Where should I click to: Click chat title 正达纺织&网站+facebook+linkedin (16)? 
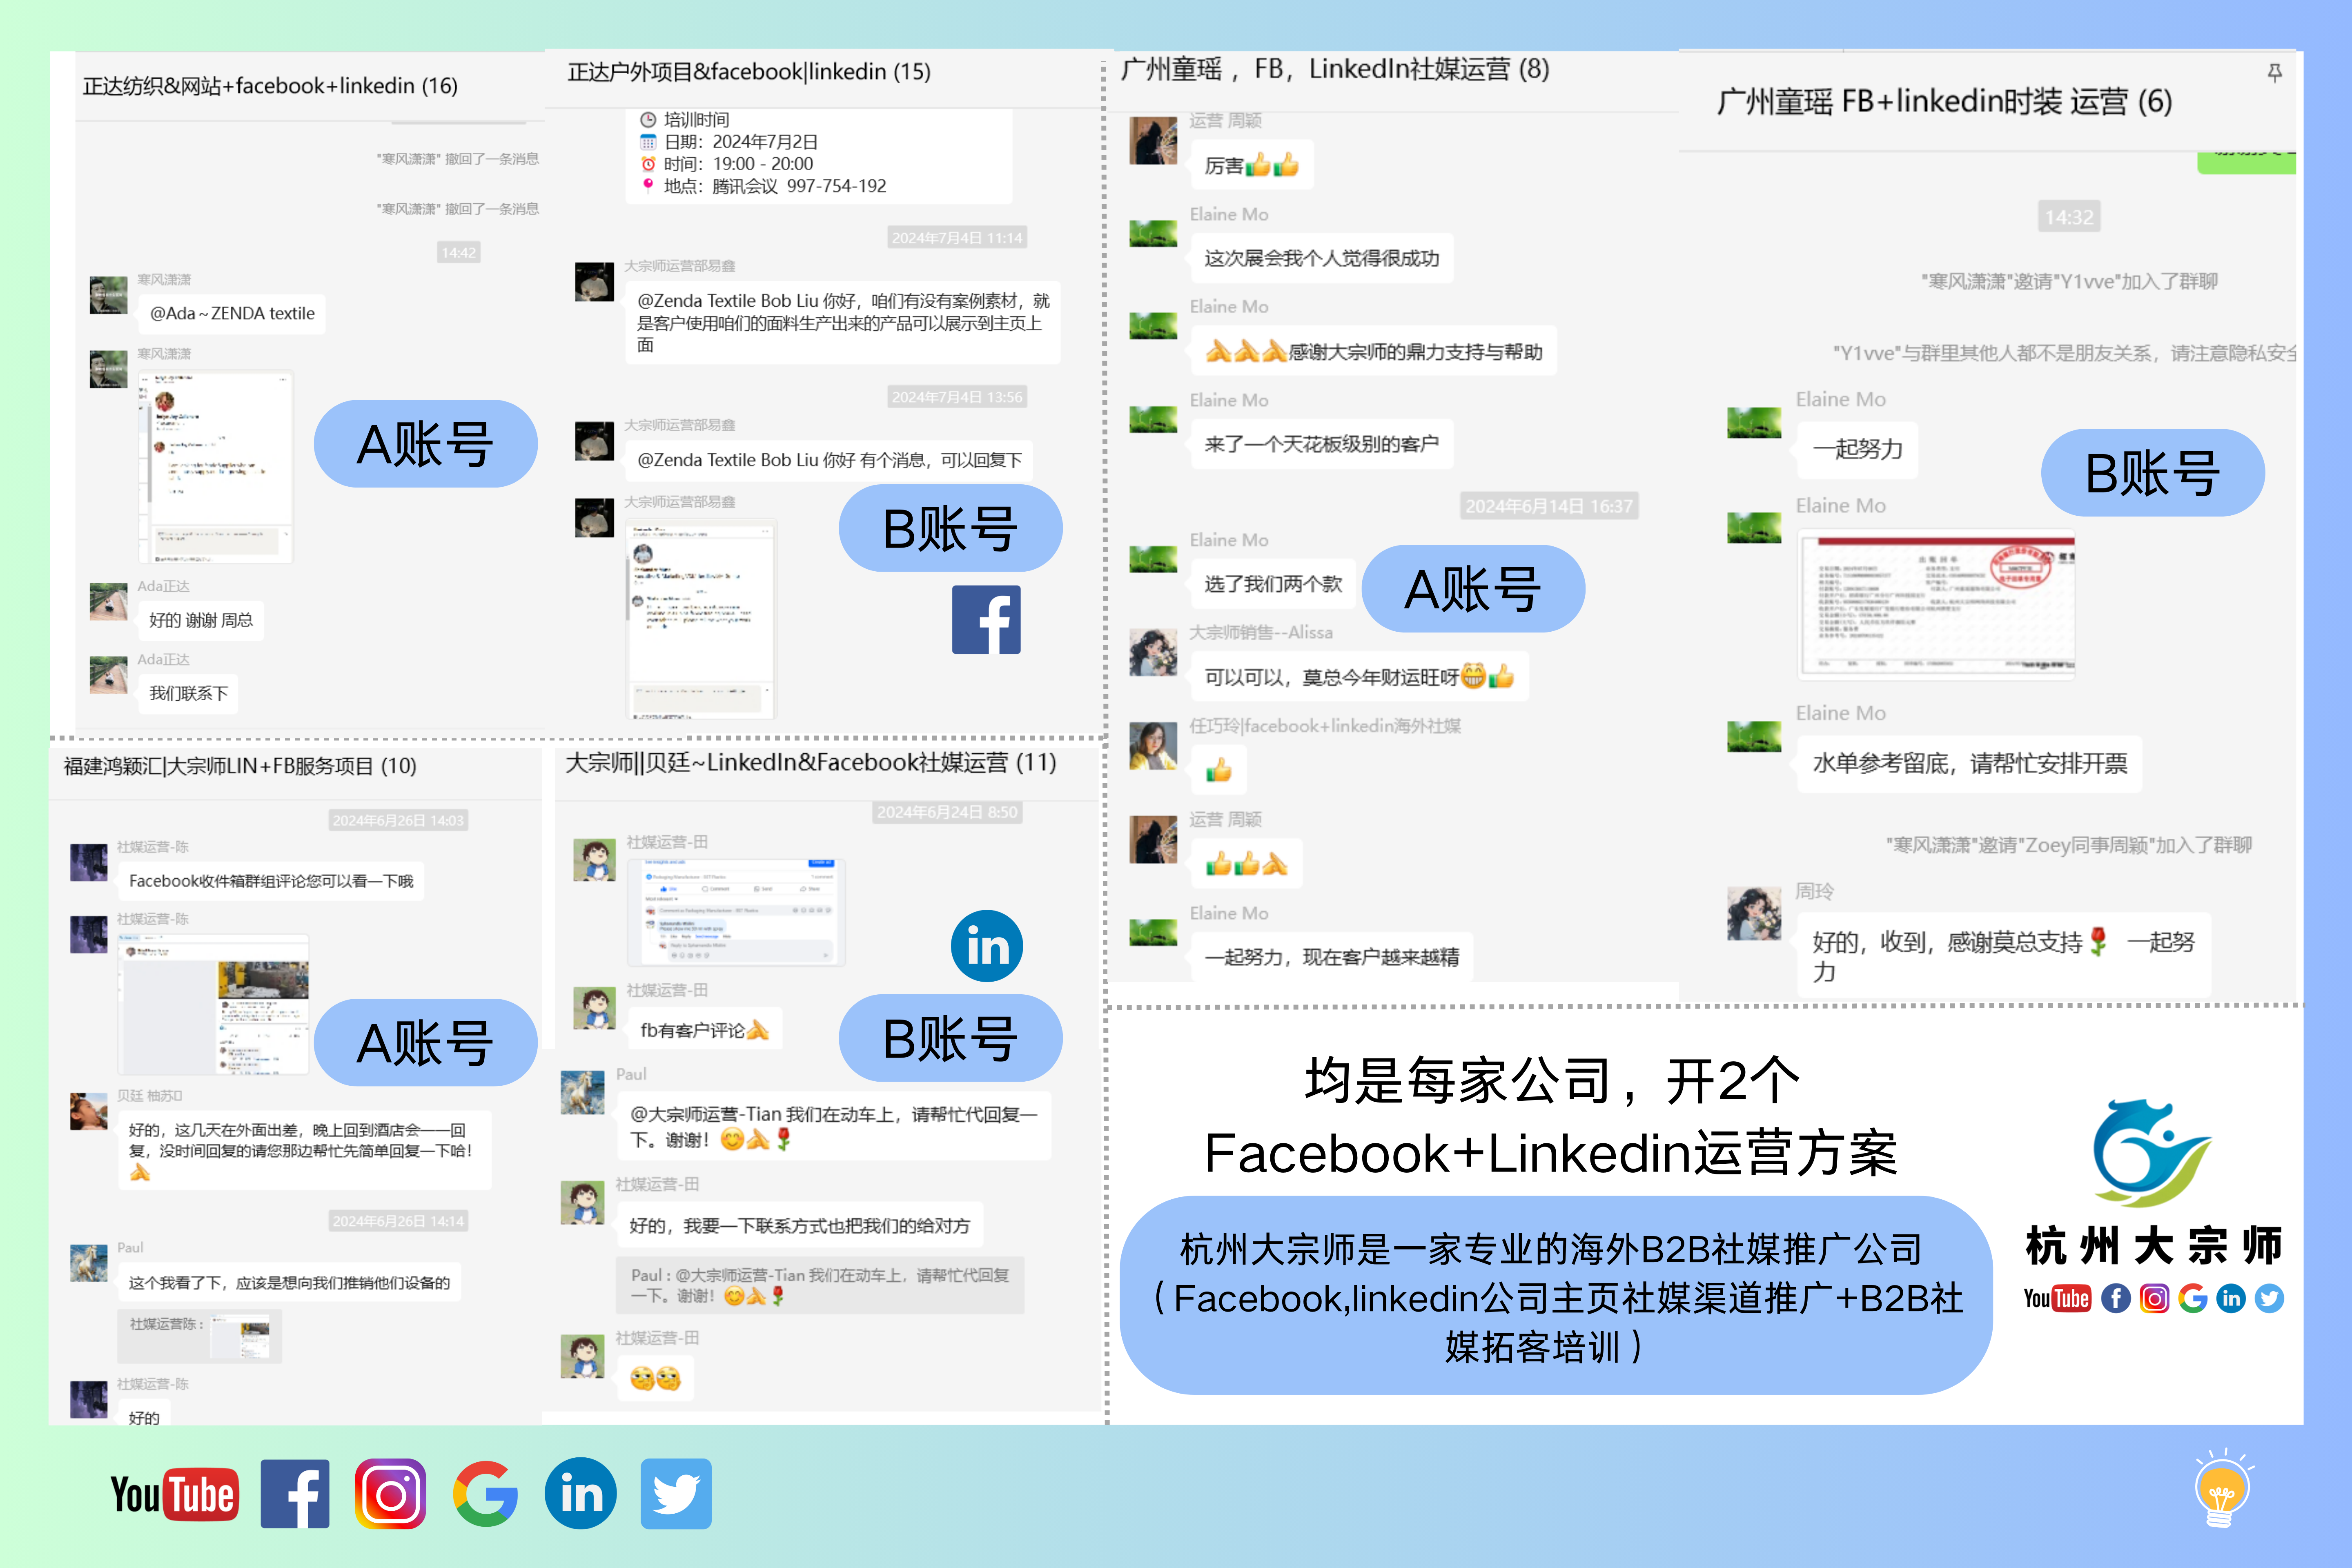[270, 86]
